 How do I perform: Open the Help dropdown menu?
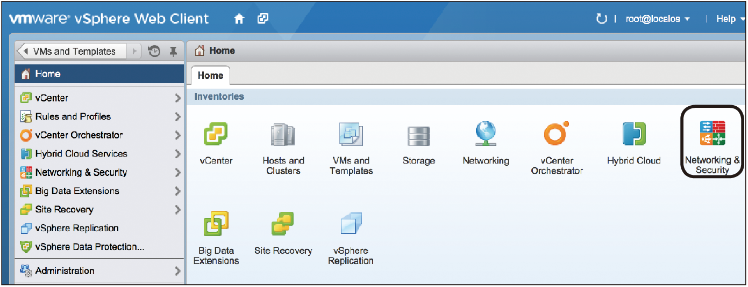point(730,19)
